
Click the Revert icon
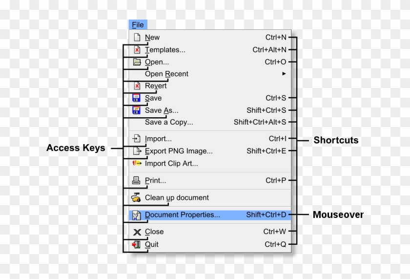click(137, 86)
